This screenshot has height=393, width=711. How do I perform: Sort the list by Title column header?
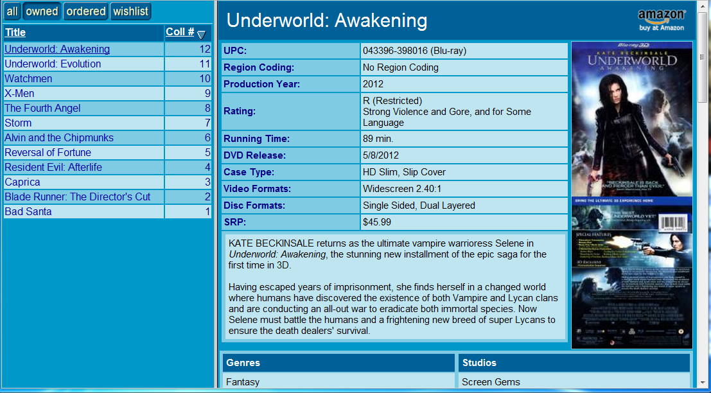tap(15, 33)
